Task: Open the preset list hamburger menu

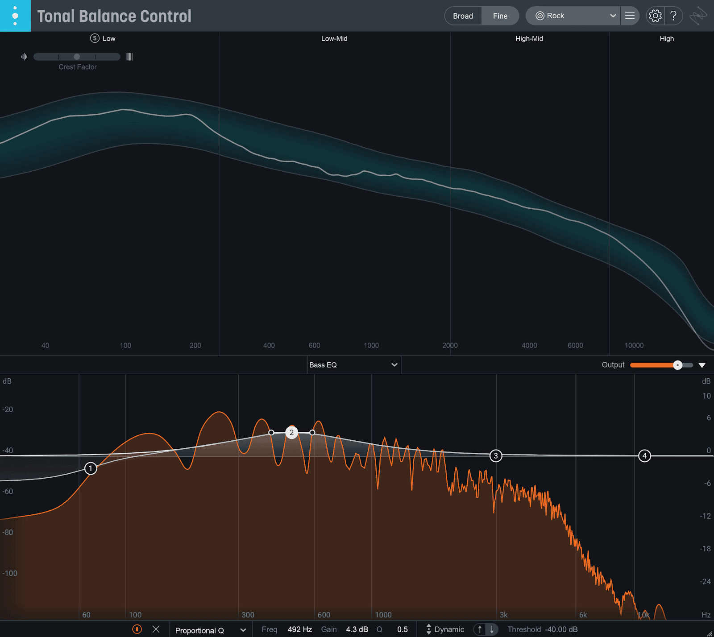Action: coord(630,16)
